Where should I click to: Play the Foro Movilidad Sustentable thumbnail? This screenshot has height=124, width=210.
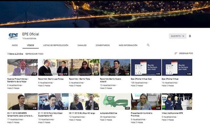(x=53, y=101)
